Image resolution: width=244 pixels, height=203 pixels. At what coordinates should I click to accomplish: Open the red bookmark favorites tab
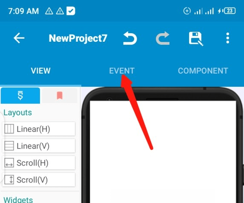tap(60, 95)
